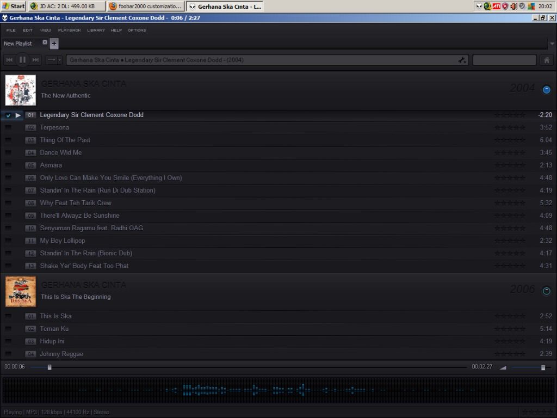The height and width of the screenshot is (418, 557).
Task: Click The New Authentic album cover
Action: (21, 90)
